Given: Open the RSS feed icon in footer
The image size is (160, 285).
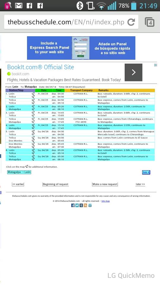Looking at the screenshot, I should click(x=85, y=205).
